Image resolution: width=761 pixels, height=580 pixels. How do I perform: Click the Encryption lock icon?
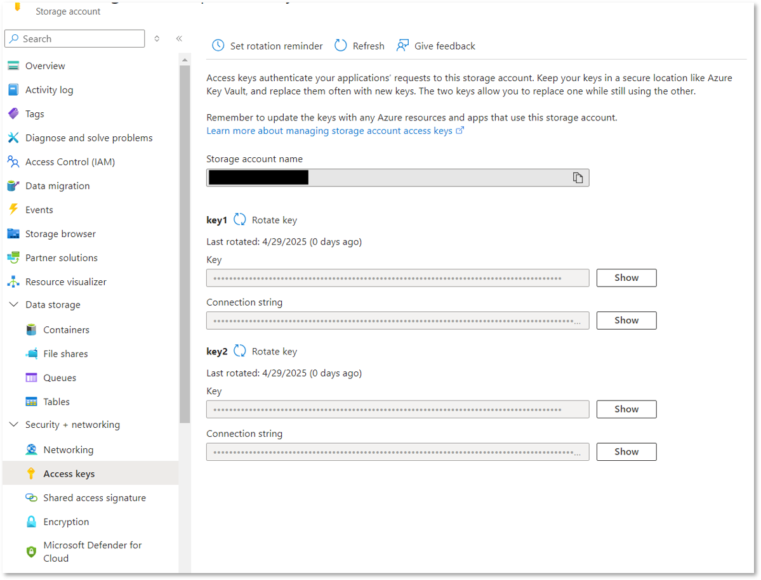point(32,522)
